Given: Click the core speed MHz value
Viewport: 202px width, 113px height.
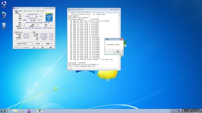Looking at the screenshot, I should tap(26, 34).
